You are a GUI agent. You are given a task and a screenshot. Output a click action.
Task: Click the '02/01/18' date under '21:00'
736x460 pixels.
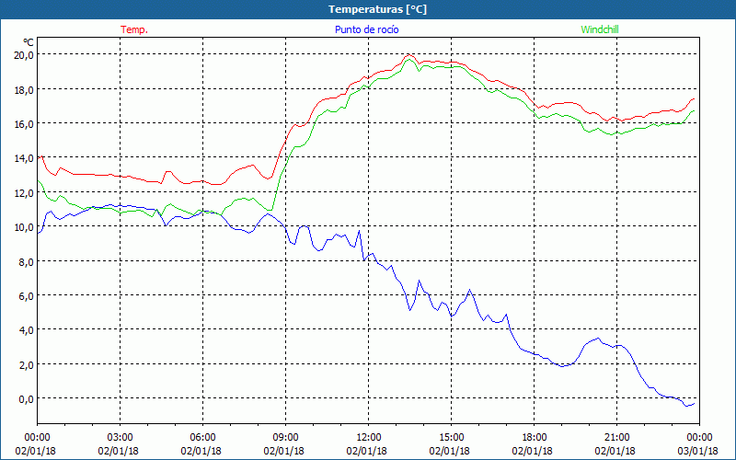(x=615, y=451)
